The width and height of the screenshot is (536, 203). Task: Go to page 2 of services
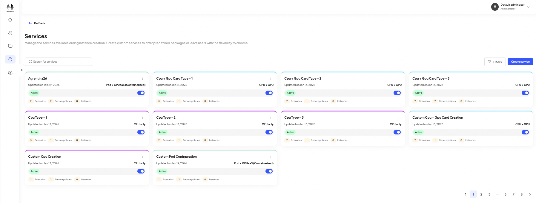pos(481,194)
